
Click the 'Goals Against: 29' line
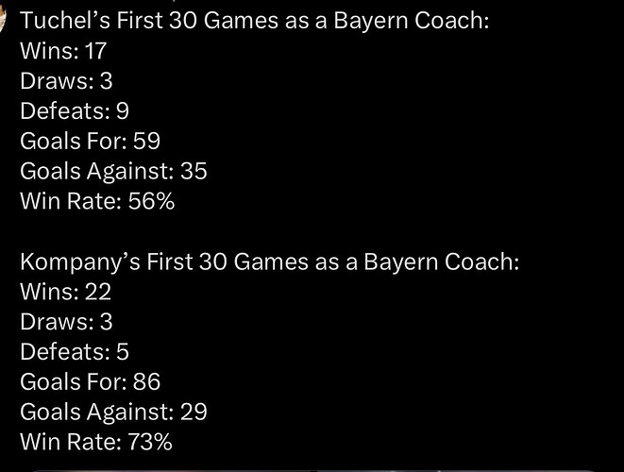click(x=113, y=412)
